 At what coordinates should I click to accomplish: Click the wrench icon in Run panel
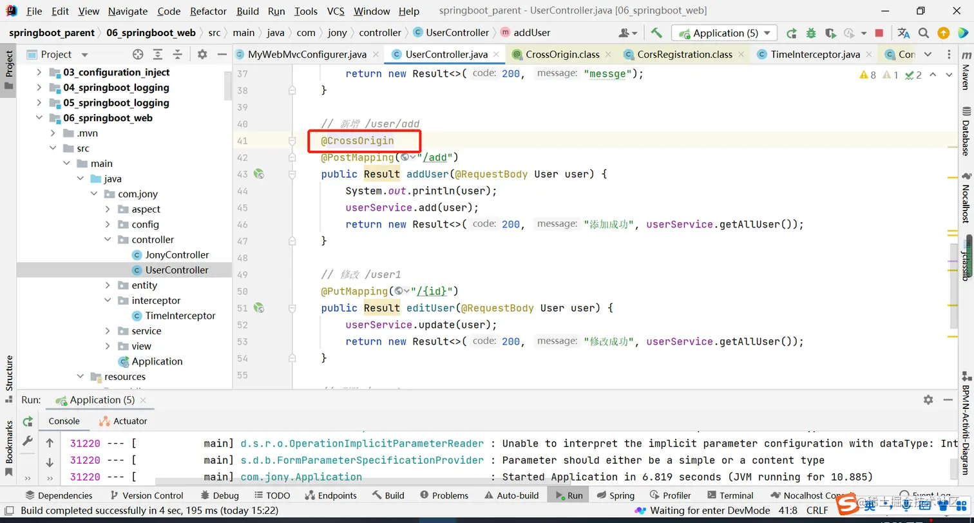(x=28, y=441)
